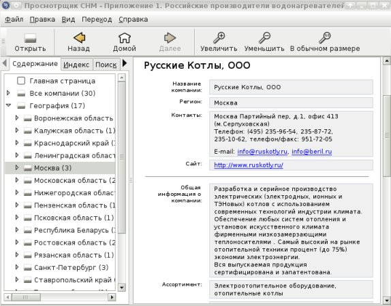
Task: Select Псковская область (1) entry
Action: point(74,218)
